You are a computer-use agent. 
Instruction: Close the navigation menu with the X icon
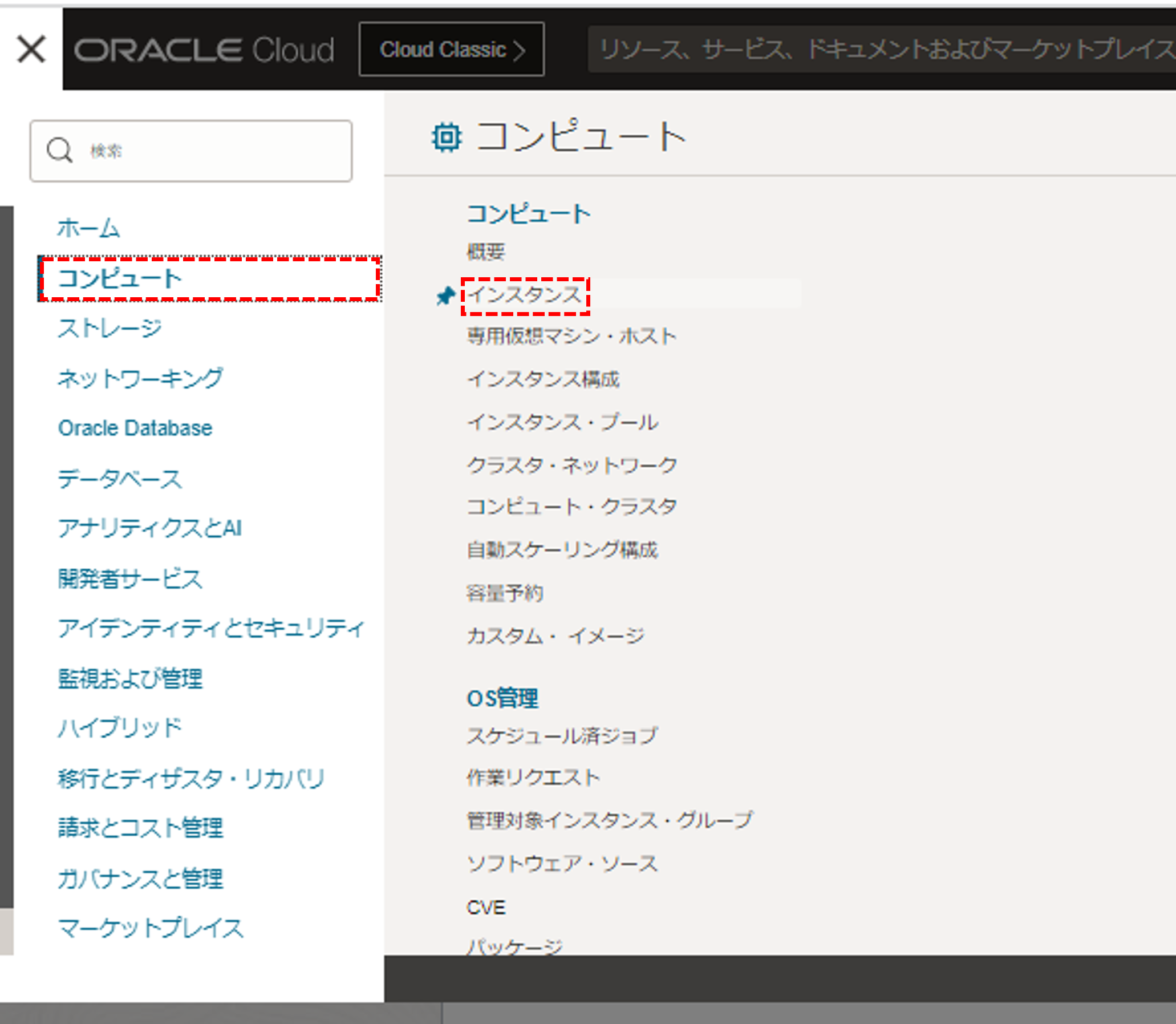point(31,50)
